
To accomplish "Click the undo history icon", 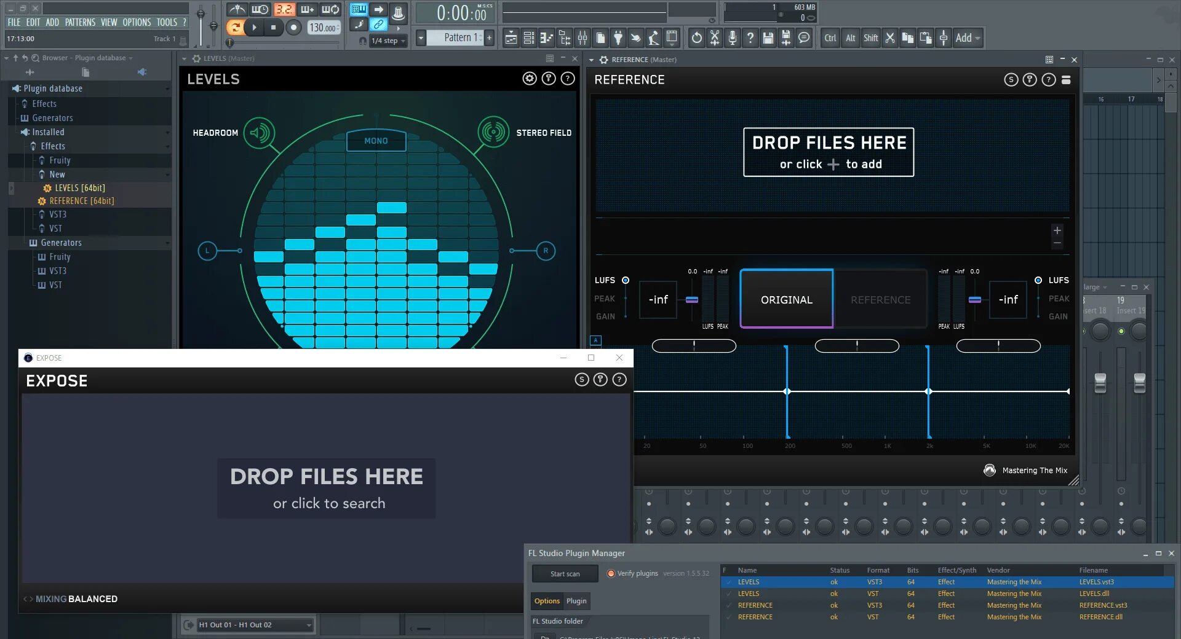I will (696, 38).
